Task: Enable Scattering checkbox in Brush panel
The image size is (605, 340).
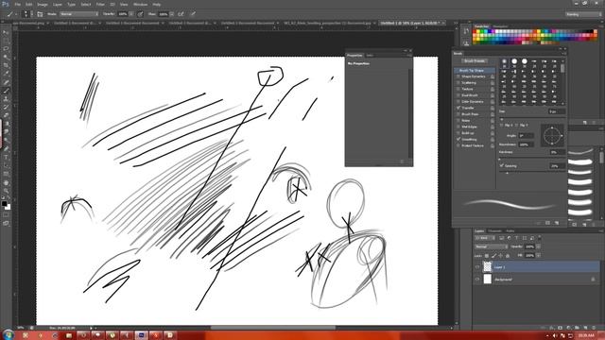Action: pos(458,82)
